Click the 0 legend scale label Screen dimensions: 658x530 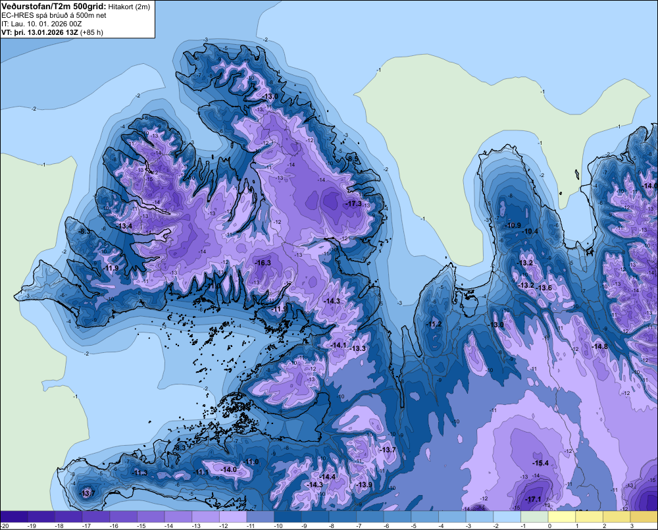[x=549, y=526]
